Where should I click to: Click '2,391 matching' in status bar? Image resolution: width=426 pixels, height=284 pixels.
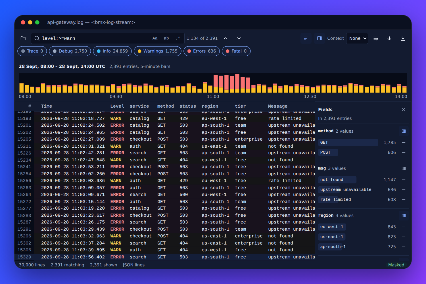click(67, 265)
